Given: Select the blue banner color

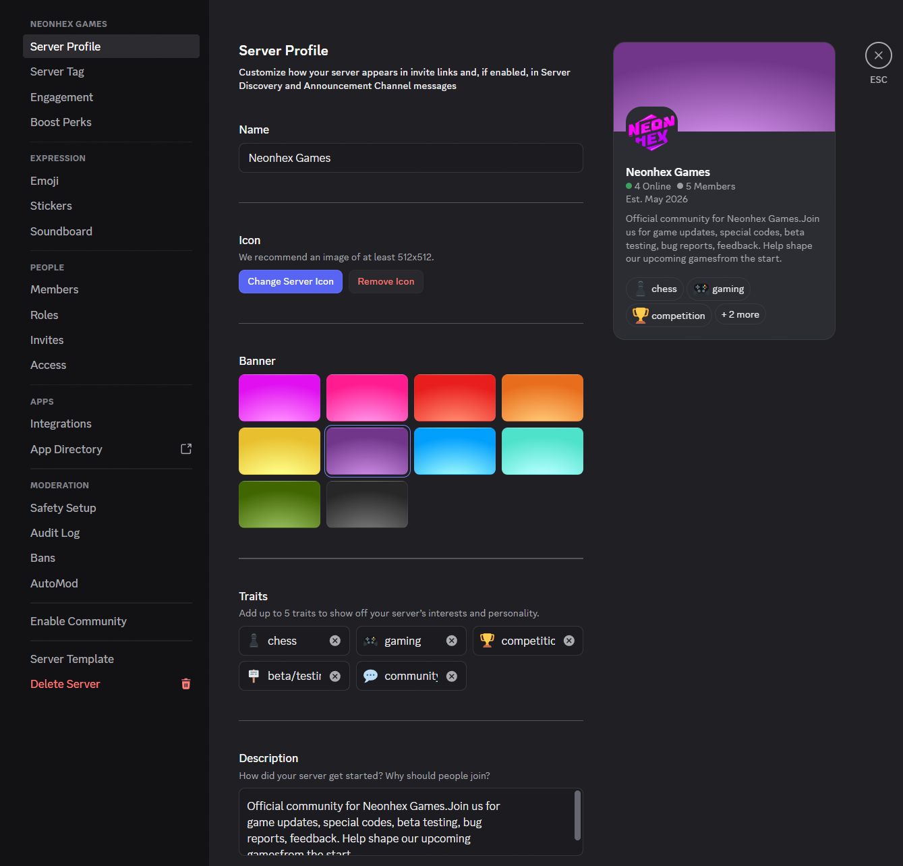Looking at the screenshot, I should pyautogui.click(x=455, y=451).
